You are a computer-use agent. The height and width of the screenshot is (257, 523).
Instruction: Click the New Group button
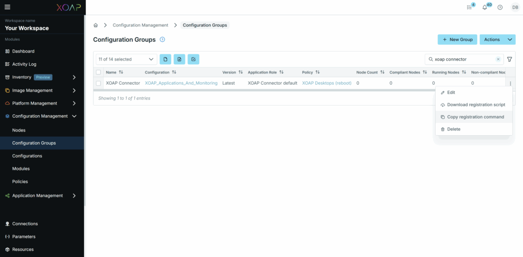tap(457, 40)
